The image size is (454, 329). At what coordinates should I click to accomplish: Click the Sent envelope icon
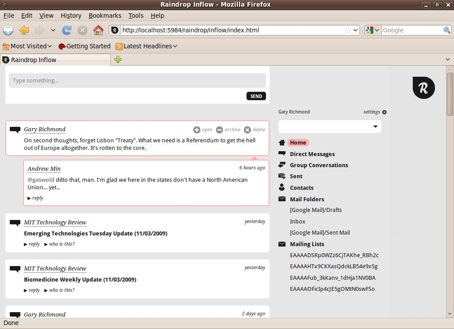coord(282,176)
